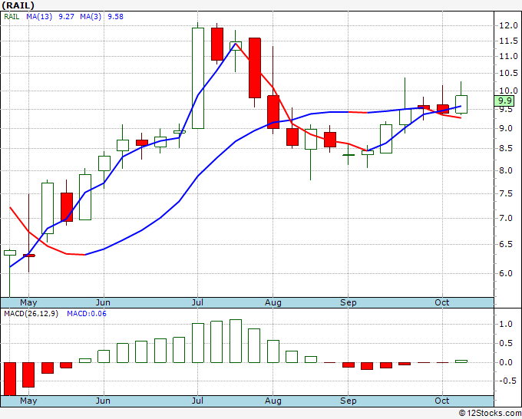Click the Aug label on price chart axis
Image resolution: width=522 pixels, height=419 pixels.
click(273, 303)
